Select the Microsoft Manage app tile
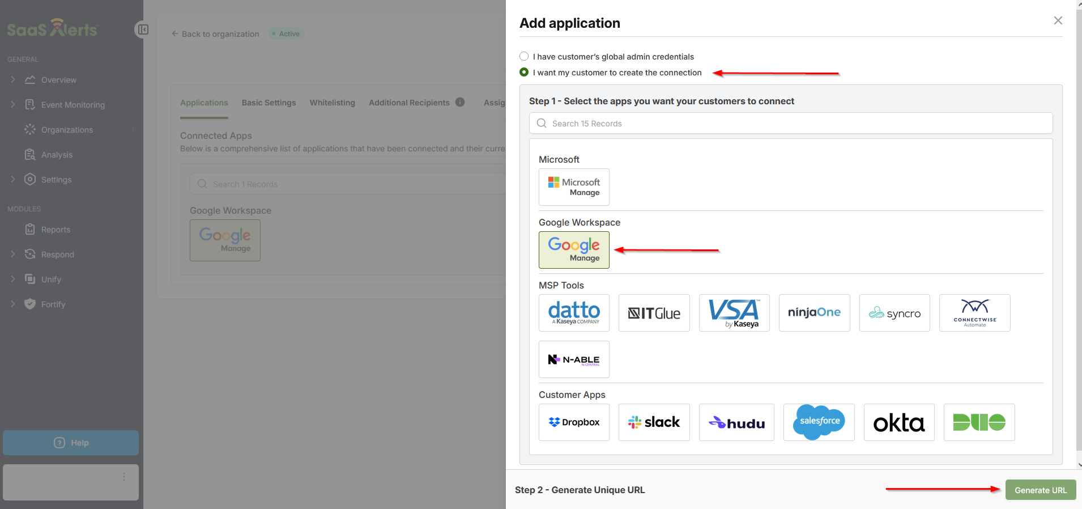Viewport: 1082px width, 509px height. [574, 187]
